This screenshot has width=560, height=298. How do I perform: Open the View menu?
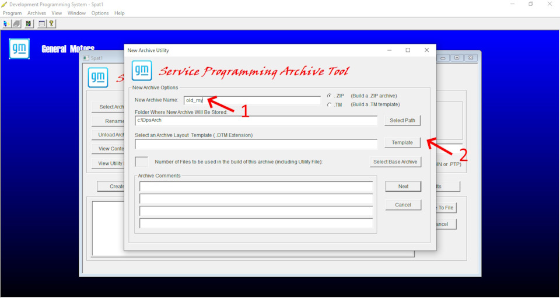tap(57, 13)
